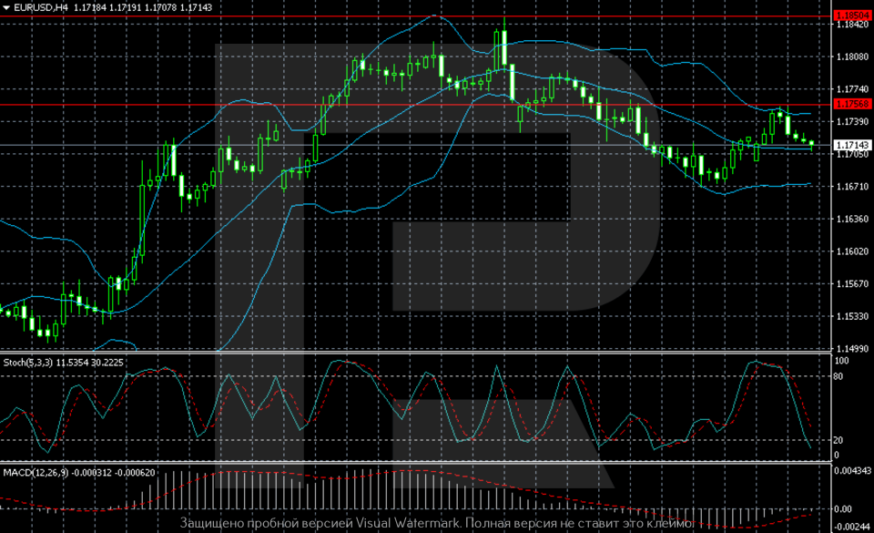
Task: Select the red 1.18504 price label
Action: [x=853, y=15]
